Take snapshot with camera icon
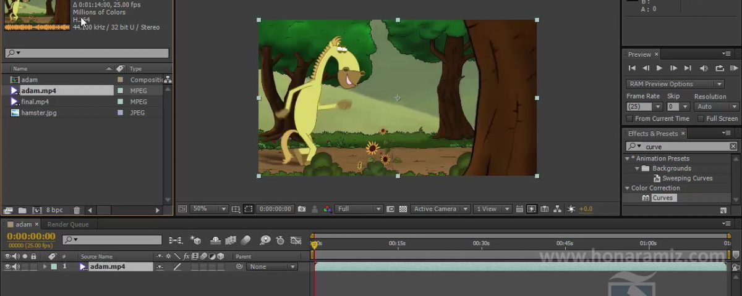Screen dimensions: 742x296 pos(302,209)
